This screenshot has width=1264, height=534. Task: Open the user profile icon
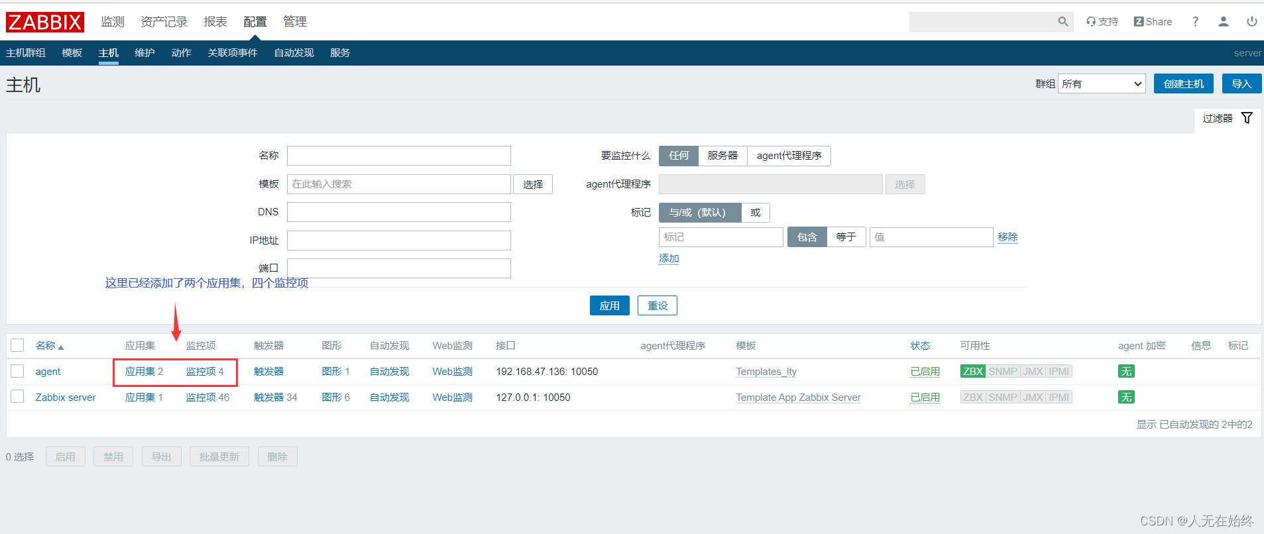point(1224,22)
